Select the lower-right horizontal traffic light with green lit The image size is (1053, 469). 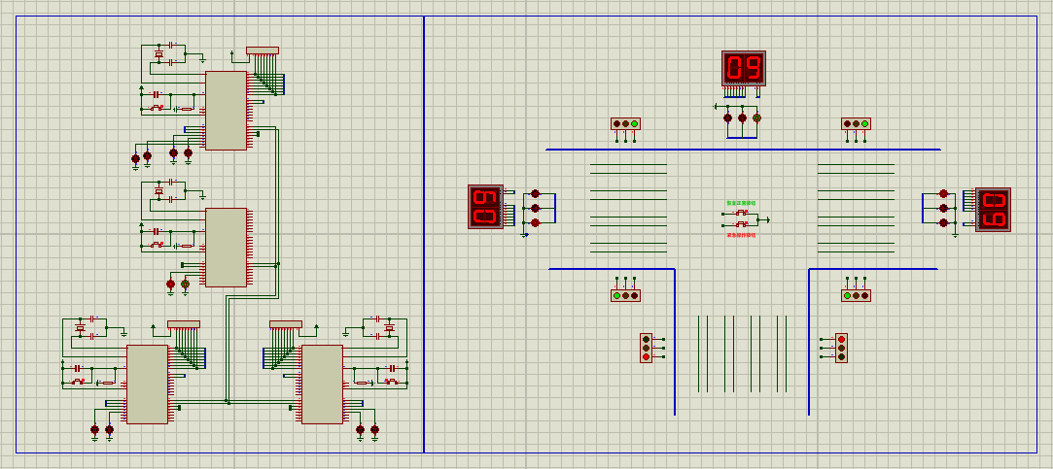pyautogui.click(x=856, y=295)
